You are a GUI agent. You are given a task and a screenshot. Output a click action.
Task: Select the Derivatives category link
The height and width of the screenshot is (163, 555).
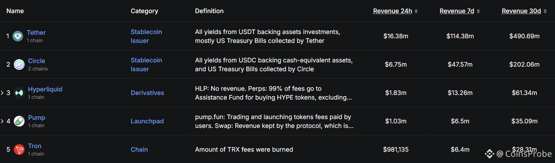(147, 93)
